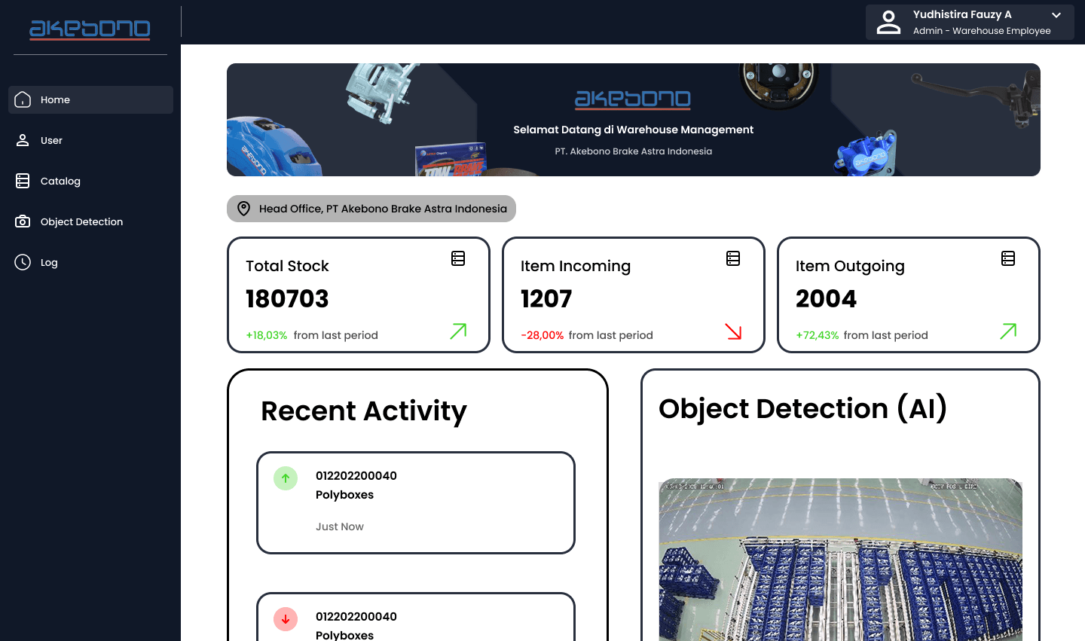Navigate to Object Detection in the sidebar

click(81, 221)
